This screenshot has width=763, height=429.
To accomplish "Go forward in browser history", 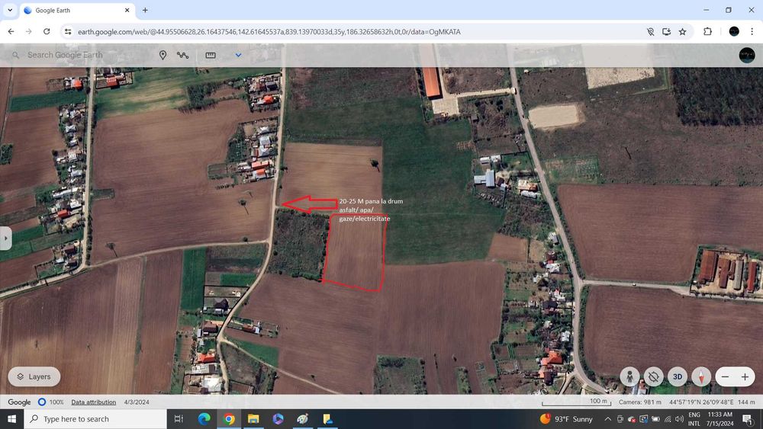I will pos(29,31).
